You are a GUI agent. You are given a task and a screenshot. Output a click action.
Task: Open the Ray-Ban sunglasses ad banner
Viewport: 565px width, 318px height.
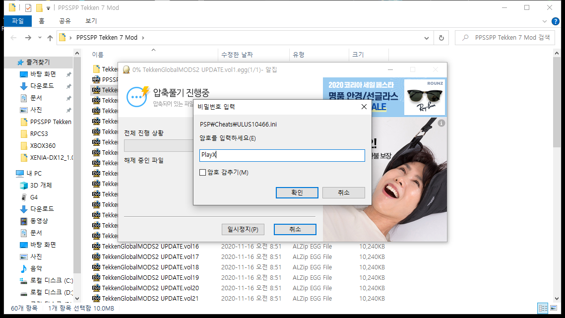pos(385,97)
